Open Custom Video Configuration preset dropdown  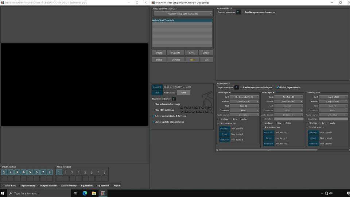pos(183,14)
